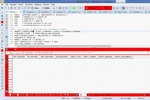Open the query history clock dropdown

(x=83, y=8)
